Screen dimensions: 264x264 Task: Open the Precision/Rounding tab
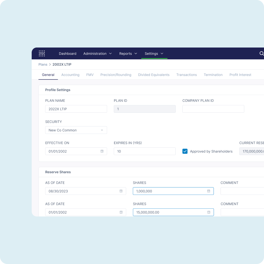(x=116, y=75)
